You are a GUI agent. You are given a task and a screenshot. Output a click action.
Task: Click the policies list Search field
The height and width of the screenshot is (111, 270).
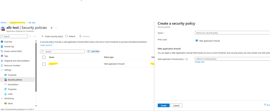[62, 52]
